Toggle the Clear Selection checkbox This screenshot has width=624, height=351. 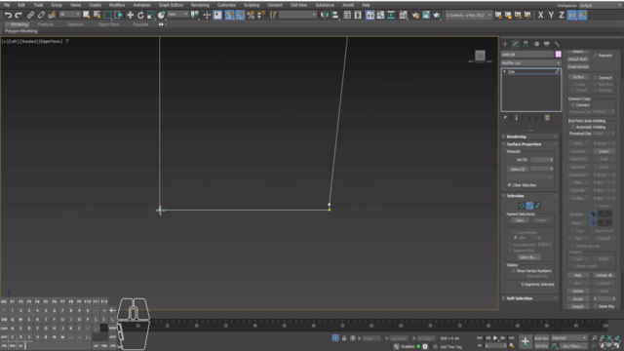[x=509, y=185]
